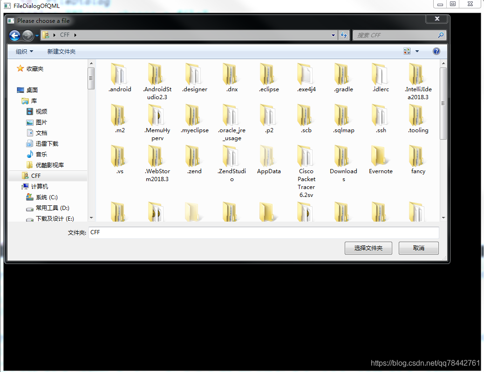Select the .zend folder
Screen dimensions: 484x372
[x=194, y=160]
